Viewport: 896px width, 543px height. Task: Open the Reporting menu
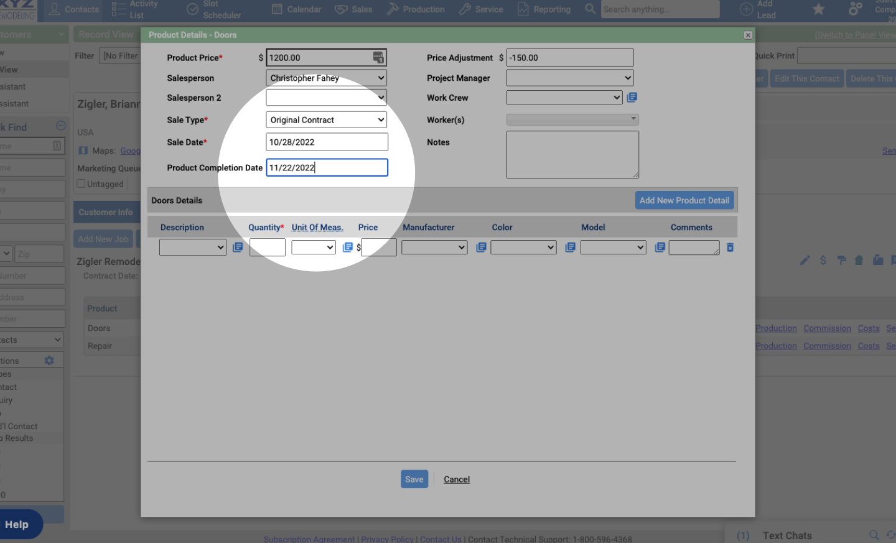click(544, 9)
